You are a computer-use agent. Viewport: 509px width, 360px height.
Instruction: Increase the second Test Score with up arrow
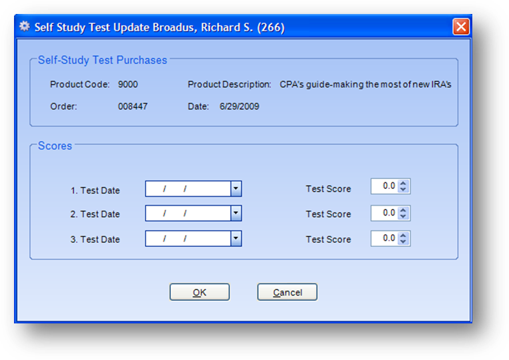pyautogui.click(x=403, y=210)
